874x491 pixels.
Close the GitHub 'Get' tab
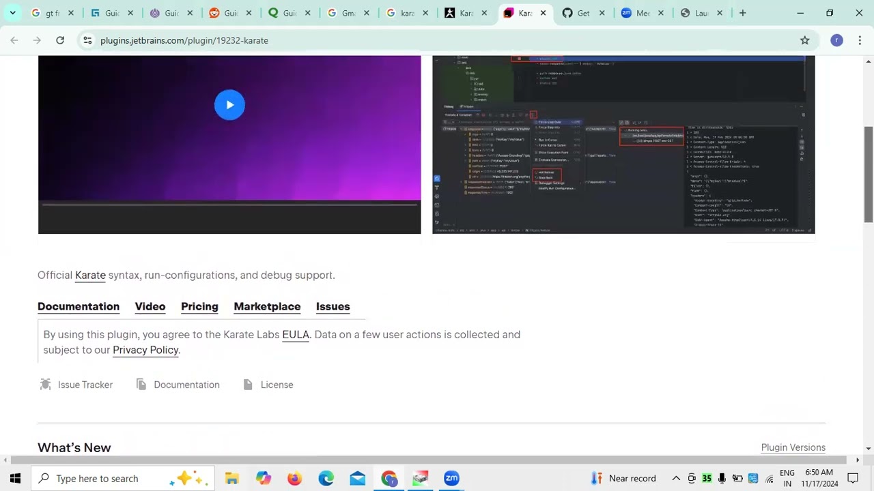[602, 13]
